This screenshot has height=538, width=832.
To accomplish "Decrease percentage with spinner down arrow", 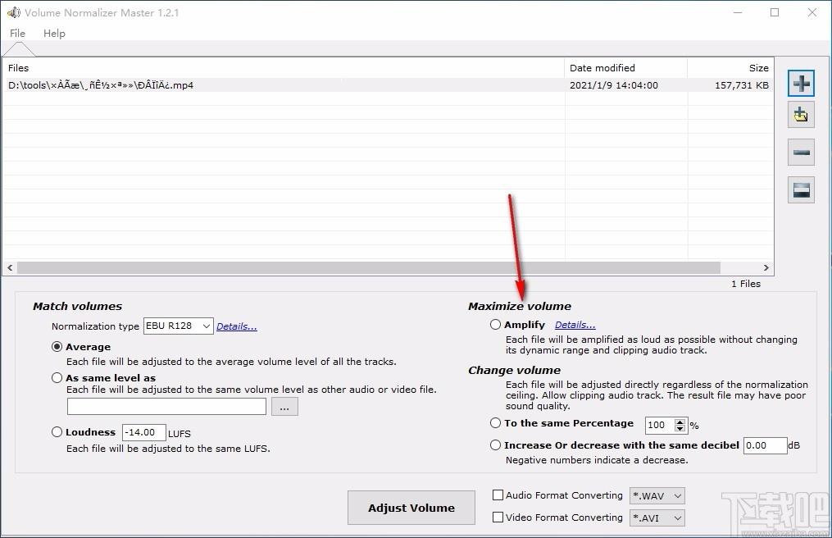I will [680, 428].
